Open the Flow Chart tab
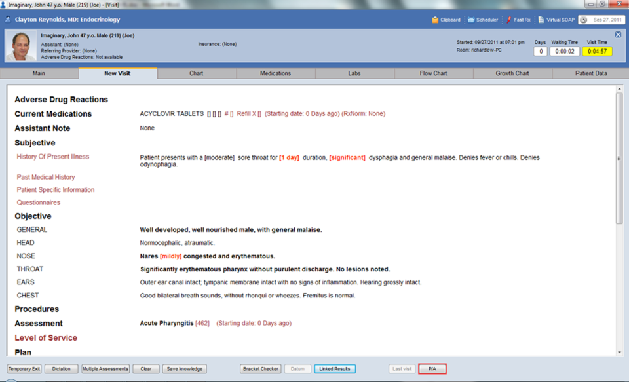Viewport: 629px width, 382px height. (x=433, y=73)
